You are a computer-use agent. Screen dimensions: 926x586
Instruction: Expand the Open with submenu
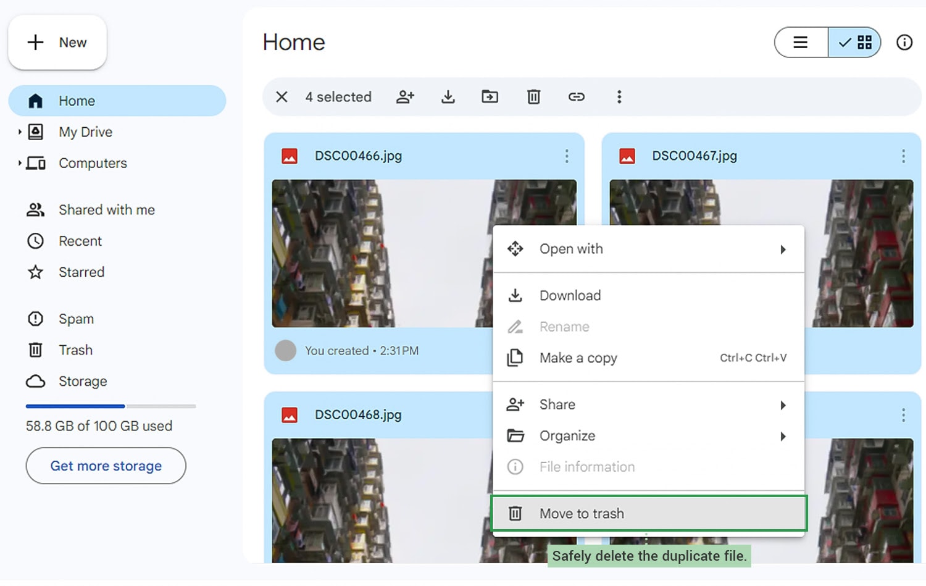click(x=571, y=249)
